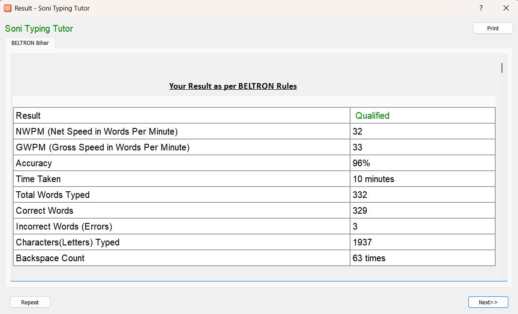Go to Next>> screen
This screenshot has height=314, width=518.
(x=488, y=303)
